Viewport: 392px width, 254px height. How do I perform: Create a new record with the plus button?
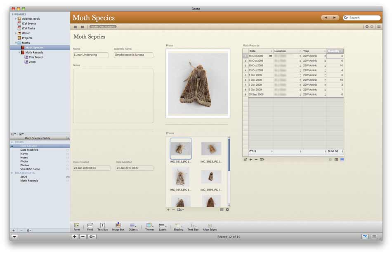[x=75, y=237]
